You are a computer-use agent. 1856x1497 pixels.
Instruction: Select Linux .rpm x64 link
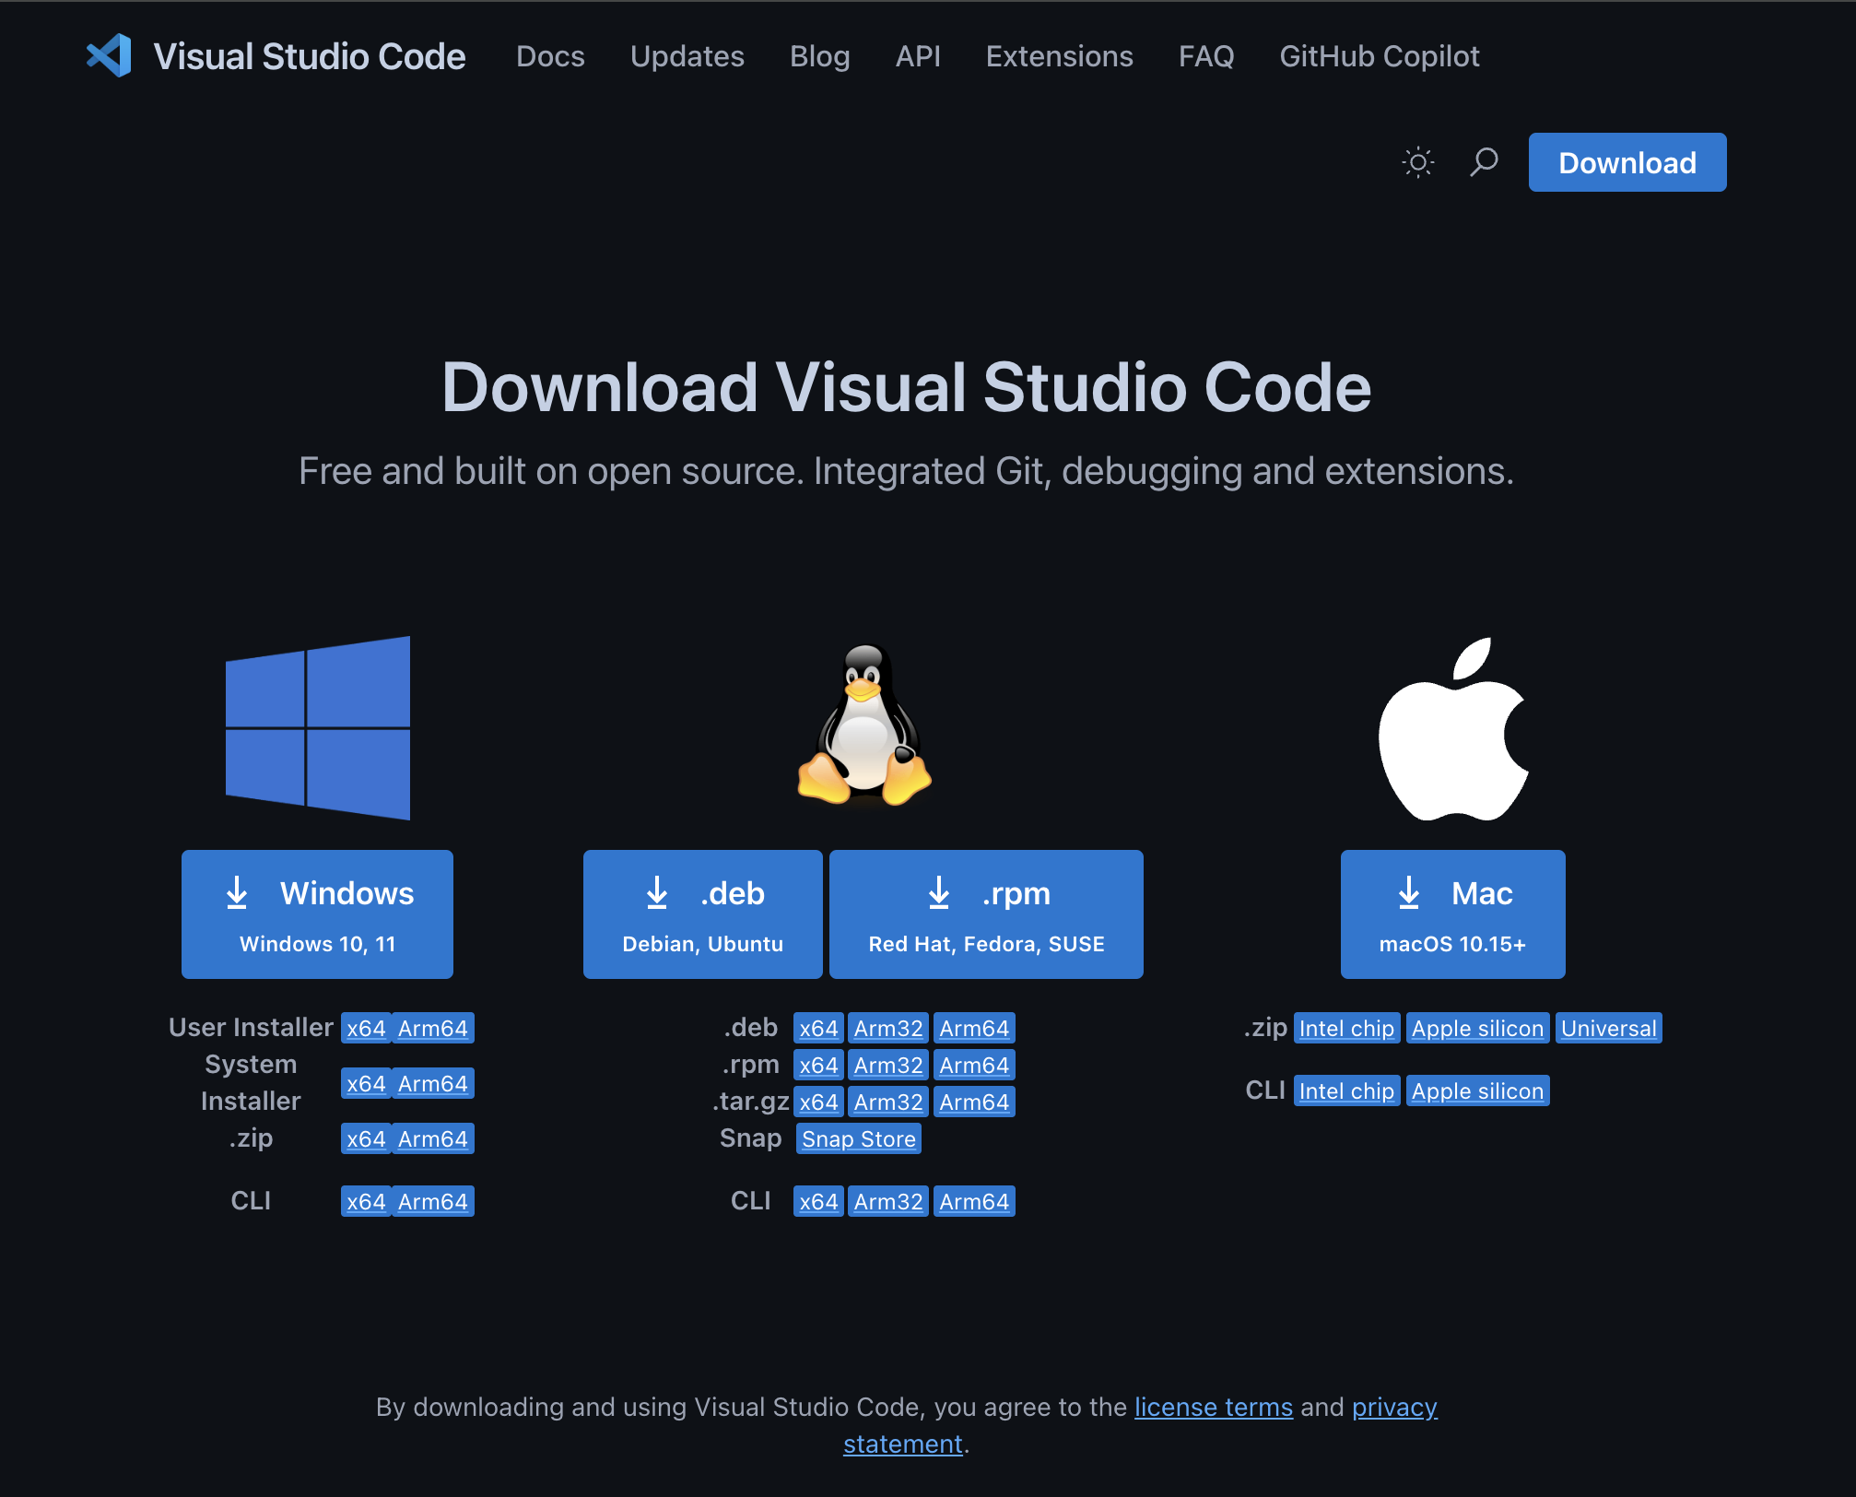(x=818, y=1065)
